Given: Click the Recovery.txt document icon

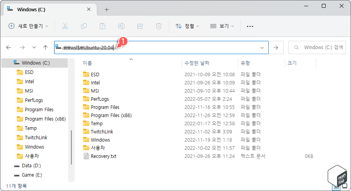Looking at the screenshot, I should point(86,156).
